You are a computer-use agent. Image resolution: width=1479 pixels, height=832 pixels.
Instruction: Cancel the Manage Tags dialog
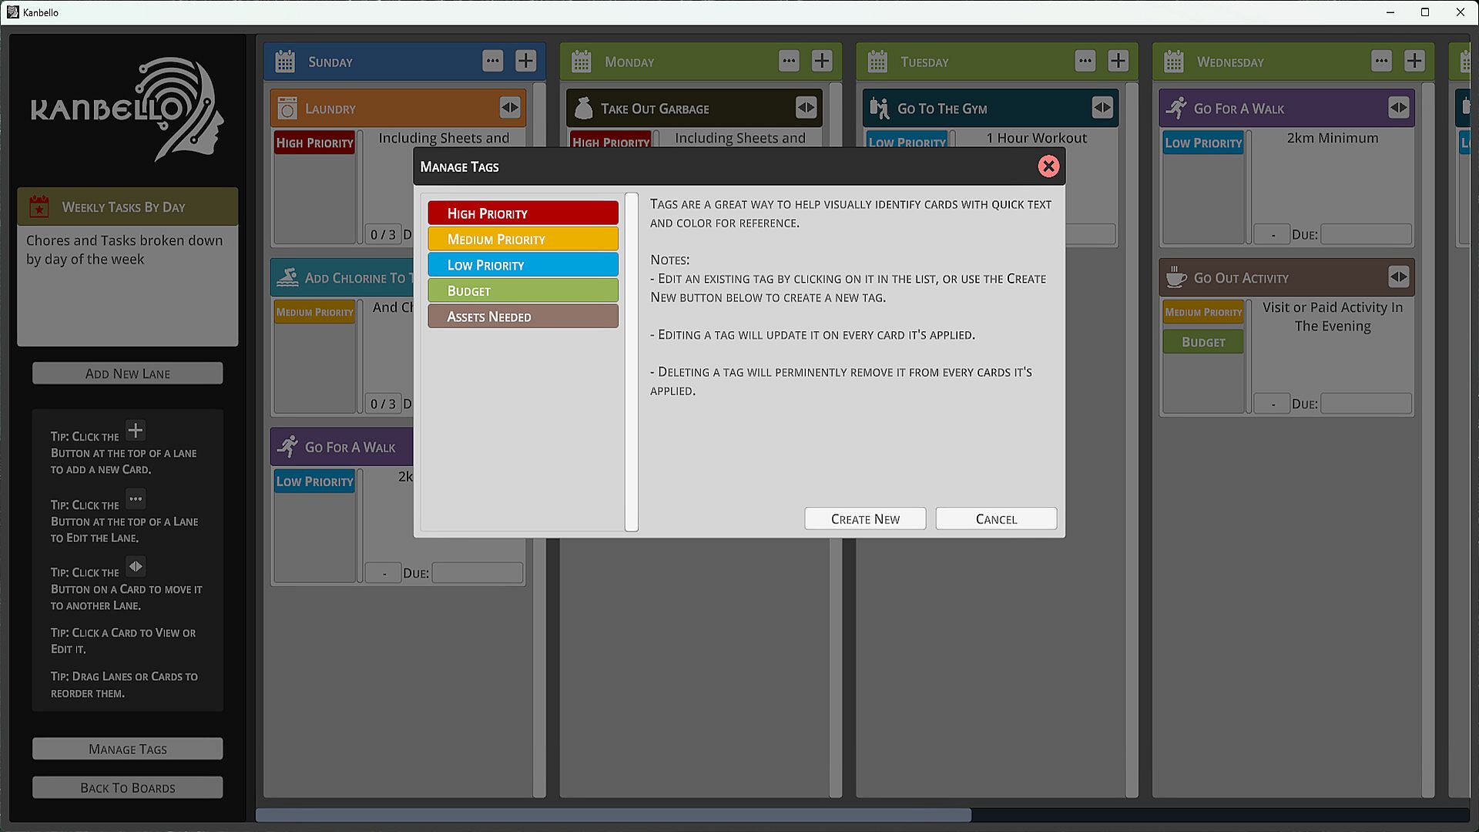[x=996, y=519]
